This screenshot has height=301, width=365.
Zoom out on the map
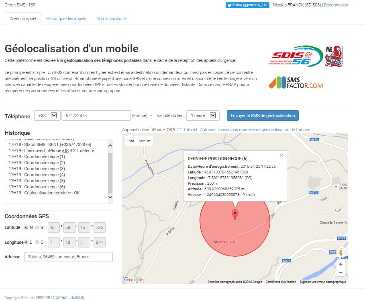pyautogui.click(x=341, y=272)
